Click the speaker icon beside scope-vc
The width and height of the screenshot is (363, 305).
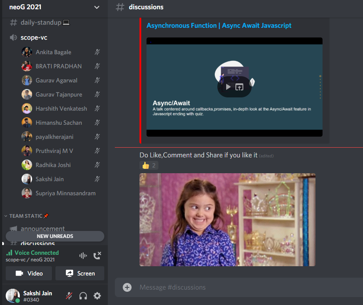click(13, 37)
